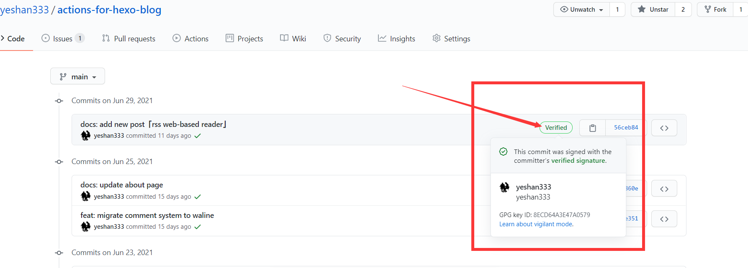Open the Settings tab
This screenshot has width=748, height=268.
pyautogui.click(x=451, y=38)
